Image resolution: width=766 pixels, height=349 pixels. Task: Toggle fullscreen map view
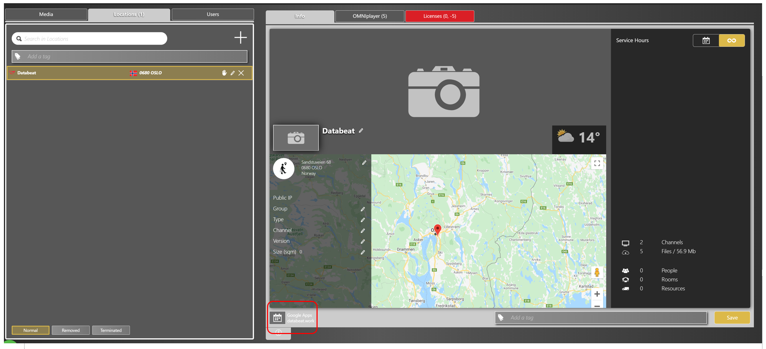pos(597,164)
